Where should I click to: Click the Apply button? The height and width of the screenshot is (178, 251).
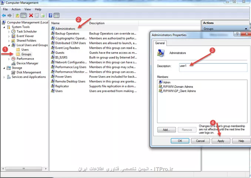coord(221,141)
